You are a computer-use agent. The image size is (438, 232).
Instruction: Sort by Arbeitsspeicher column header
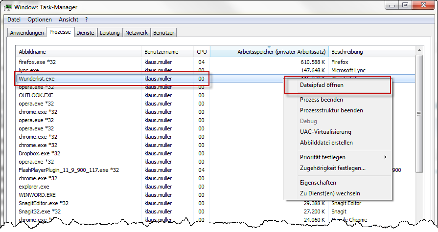[269, 52]
